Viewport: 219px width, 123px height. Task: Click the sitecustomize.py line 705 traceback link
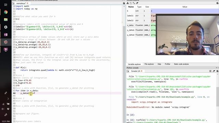(169, 78)
